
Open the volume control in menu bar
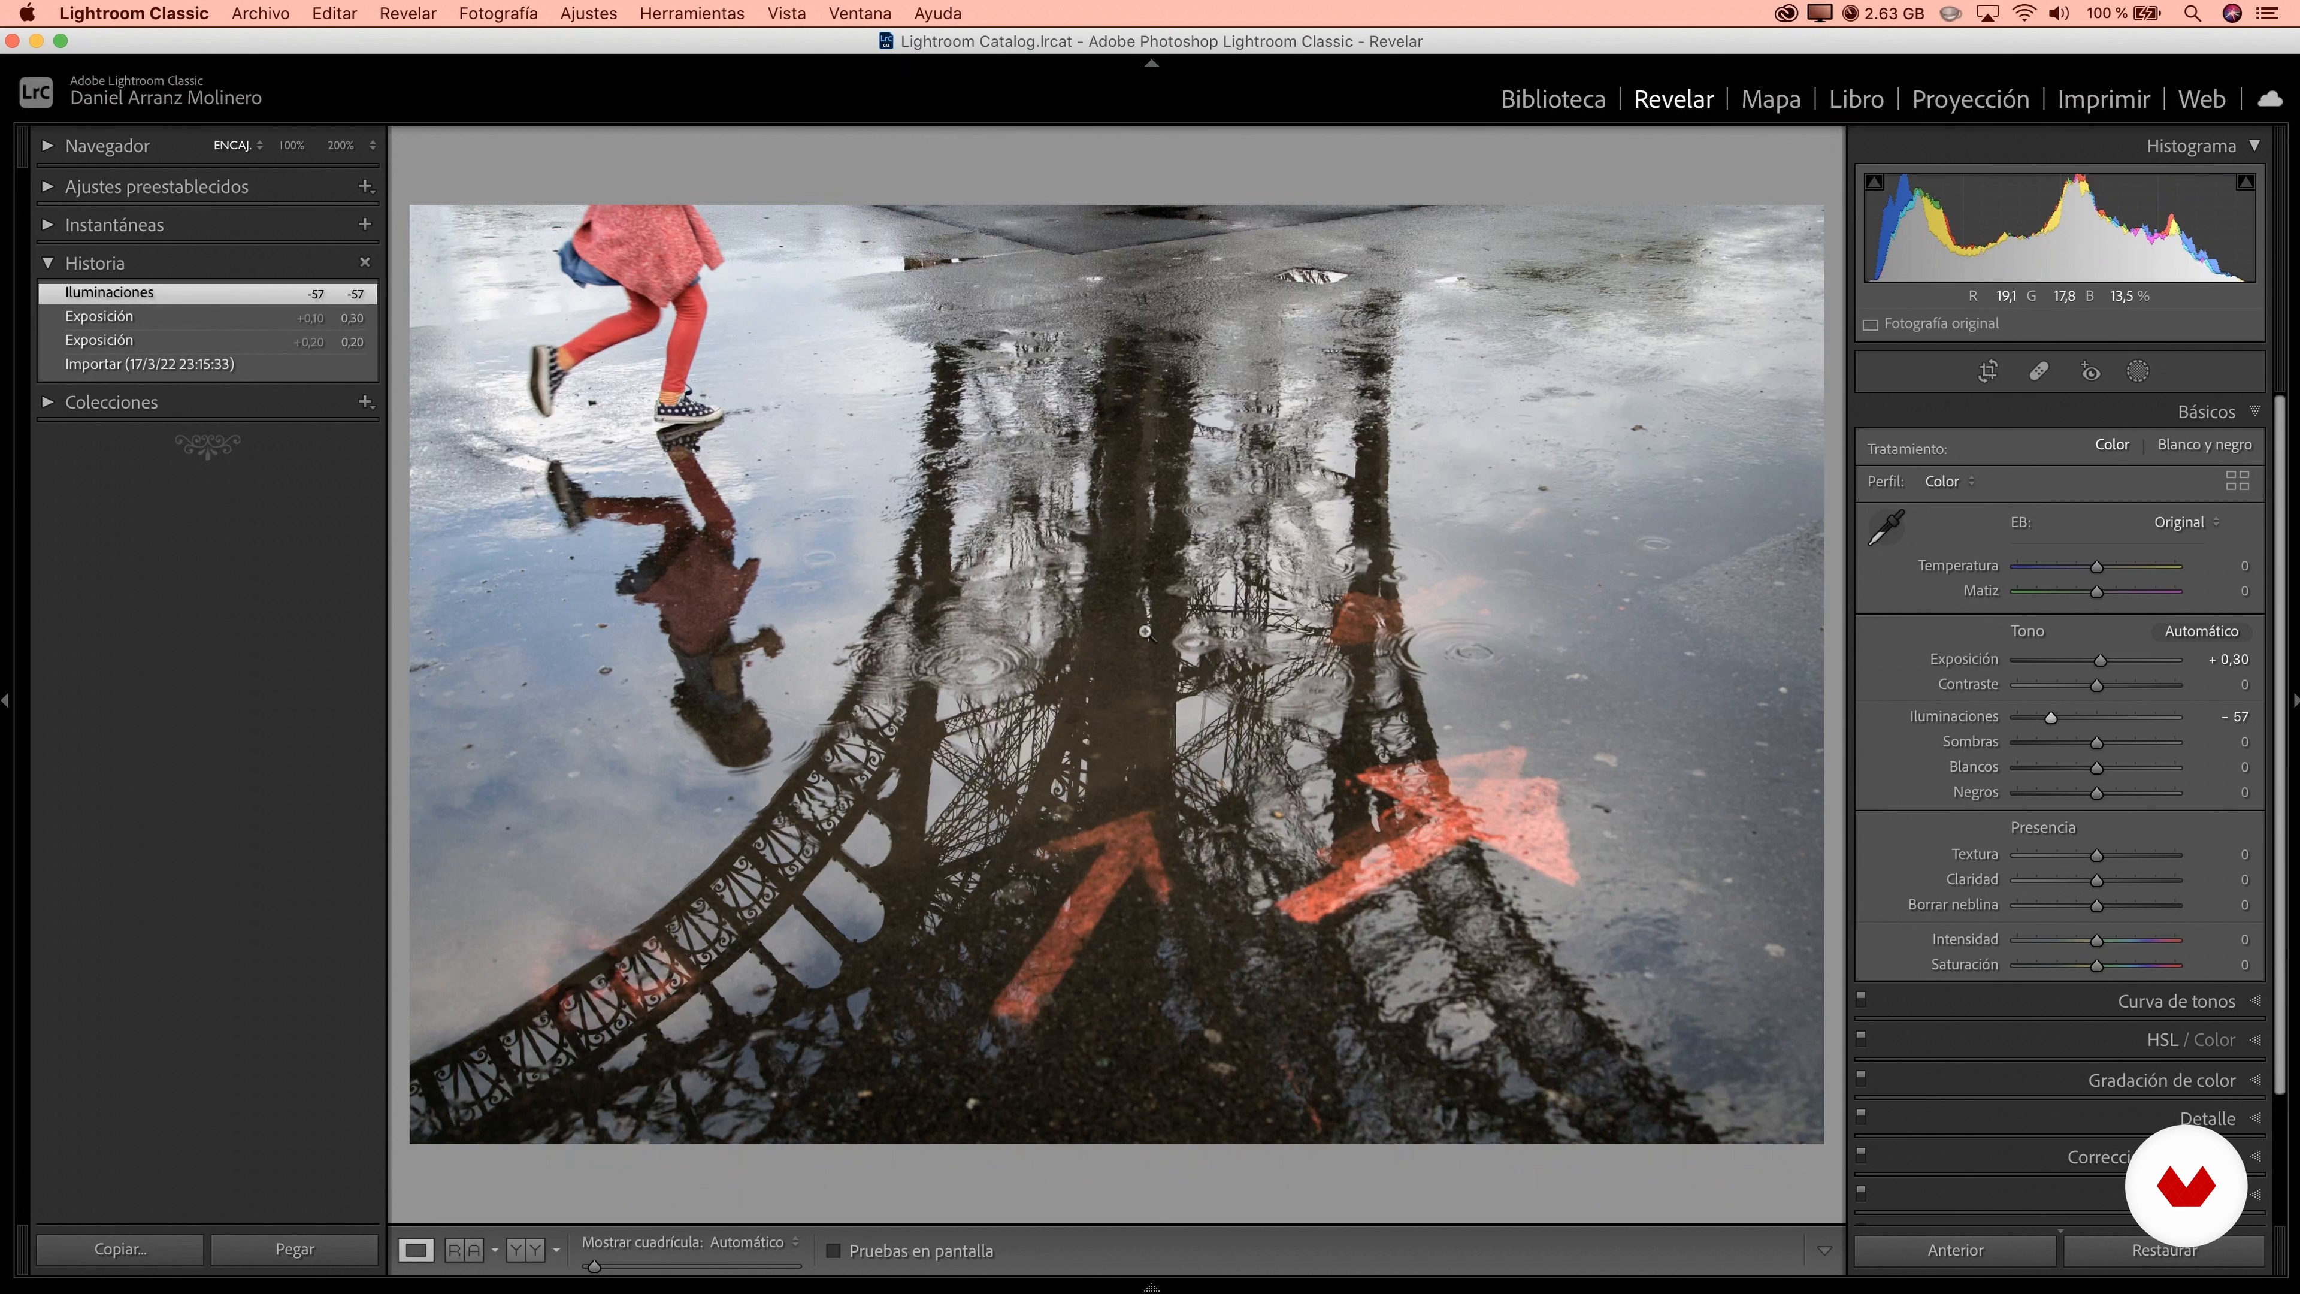[2059, 13]
